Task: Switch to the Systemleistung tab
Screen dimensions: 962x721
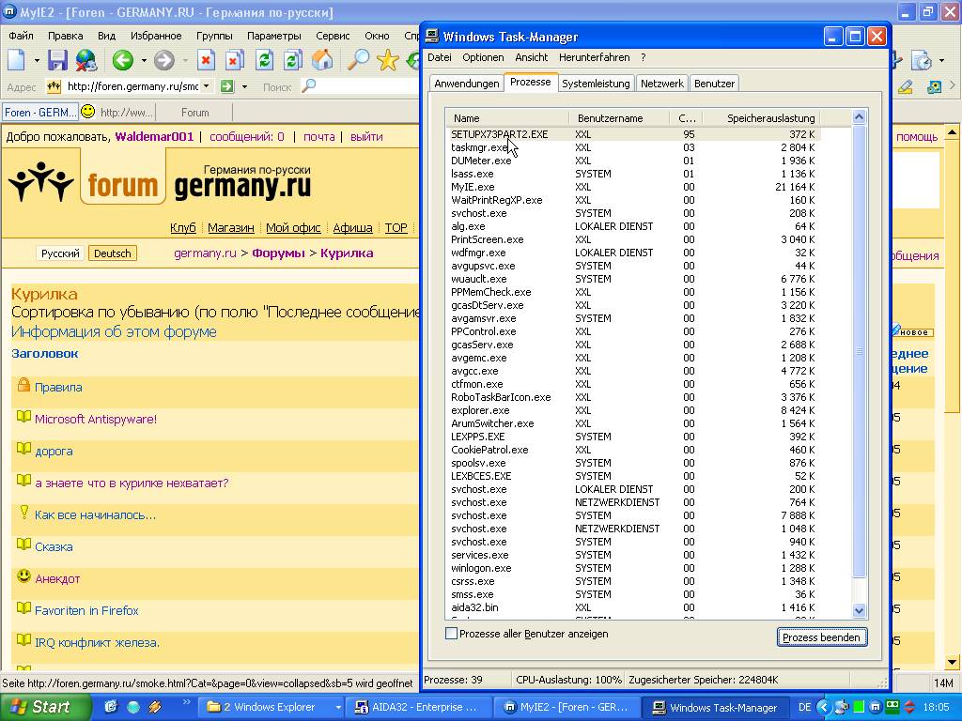Action: coord(596,84)
